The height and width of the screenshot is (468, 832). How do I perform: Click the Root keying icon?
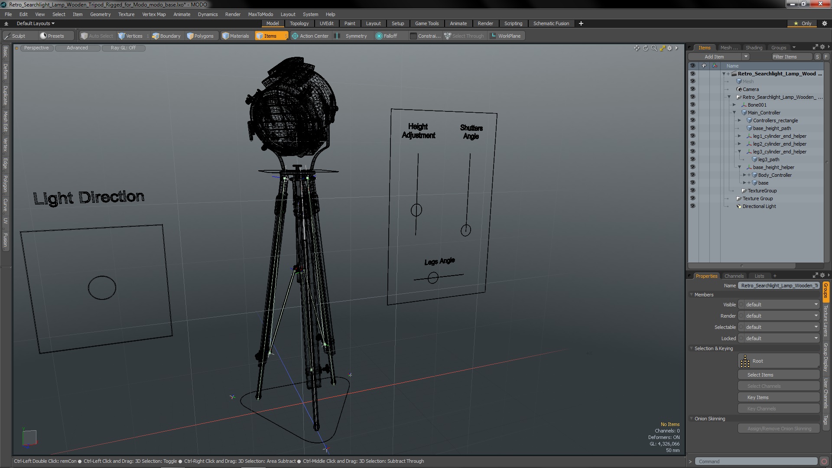click(745, 361)
